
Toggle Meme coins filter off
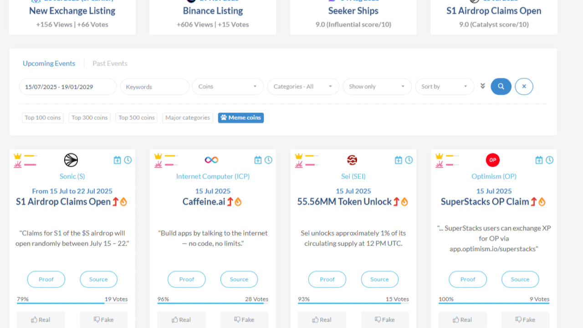(x=241, y=118)
